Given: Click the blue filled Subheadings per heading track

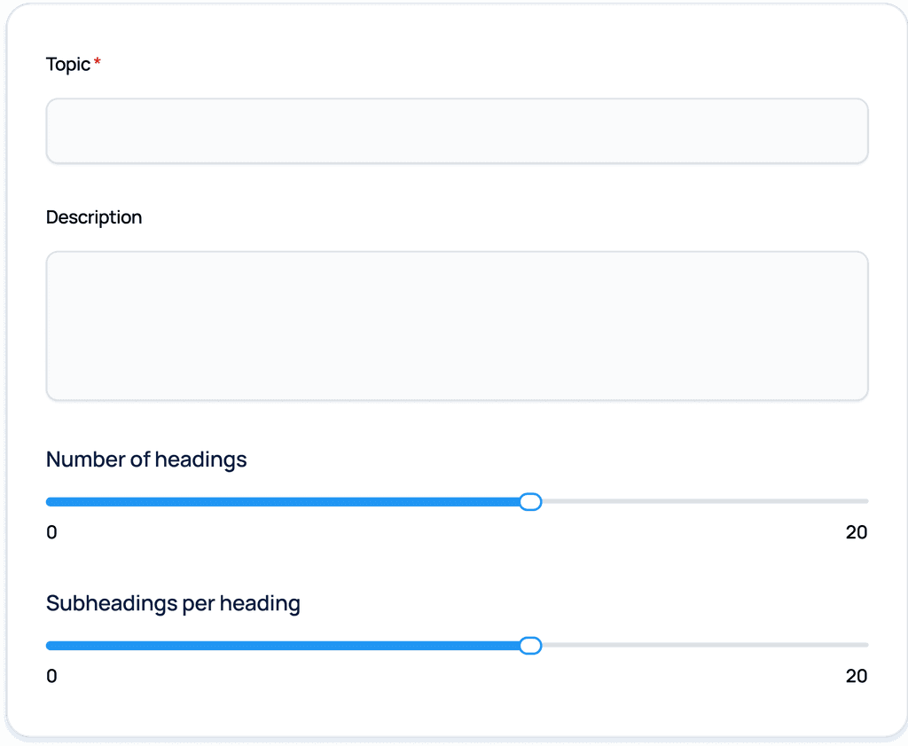Looking at the screenshot, I should point(284,646).
